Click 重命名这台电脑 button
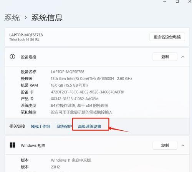This screenshot has height=172, width=192. tap(167, 37)
